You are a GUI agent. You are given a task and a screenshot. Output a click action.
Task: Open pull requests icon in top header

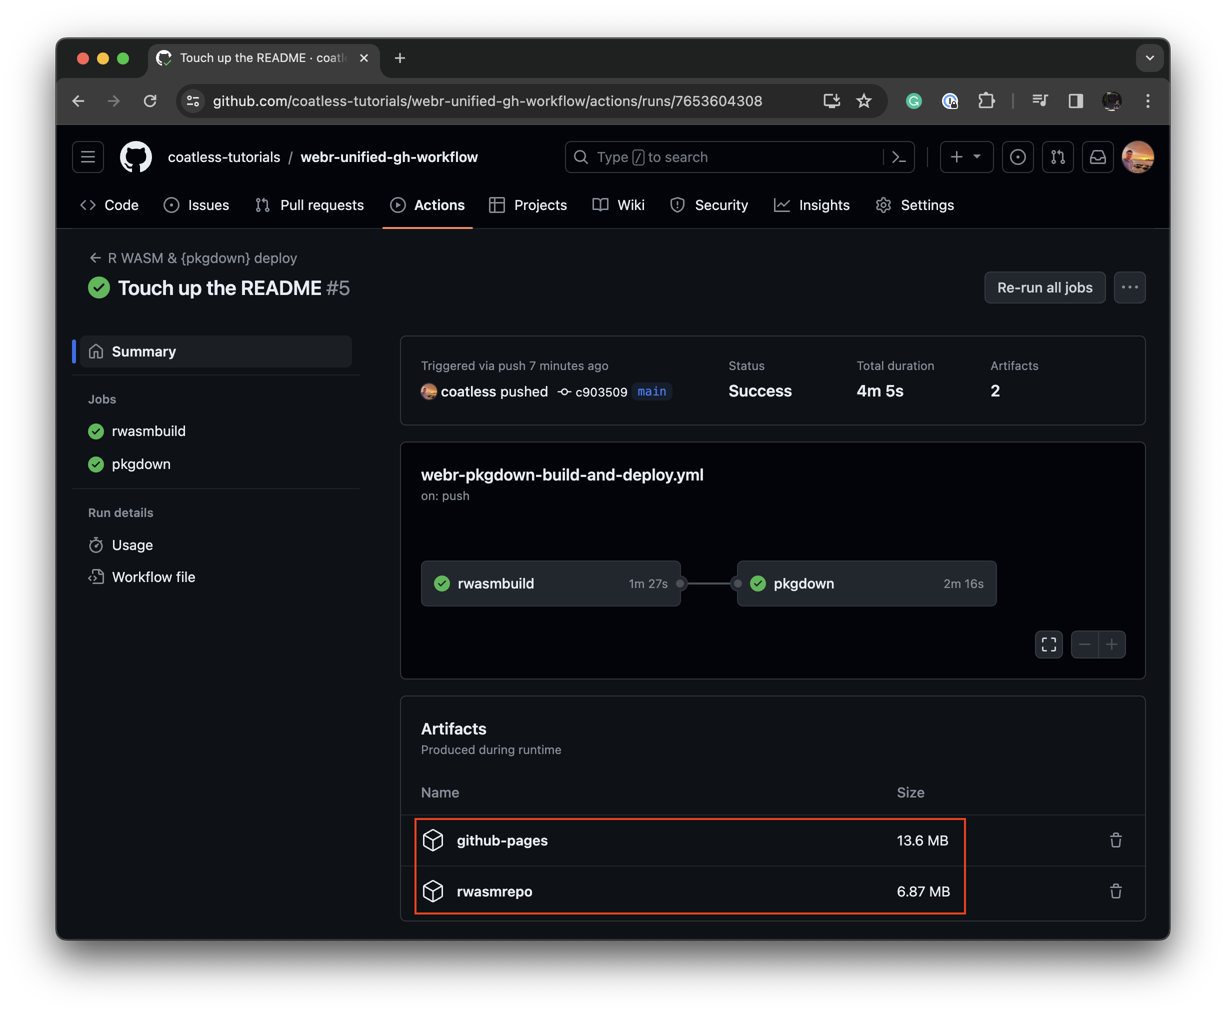coord(1057,157)
